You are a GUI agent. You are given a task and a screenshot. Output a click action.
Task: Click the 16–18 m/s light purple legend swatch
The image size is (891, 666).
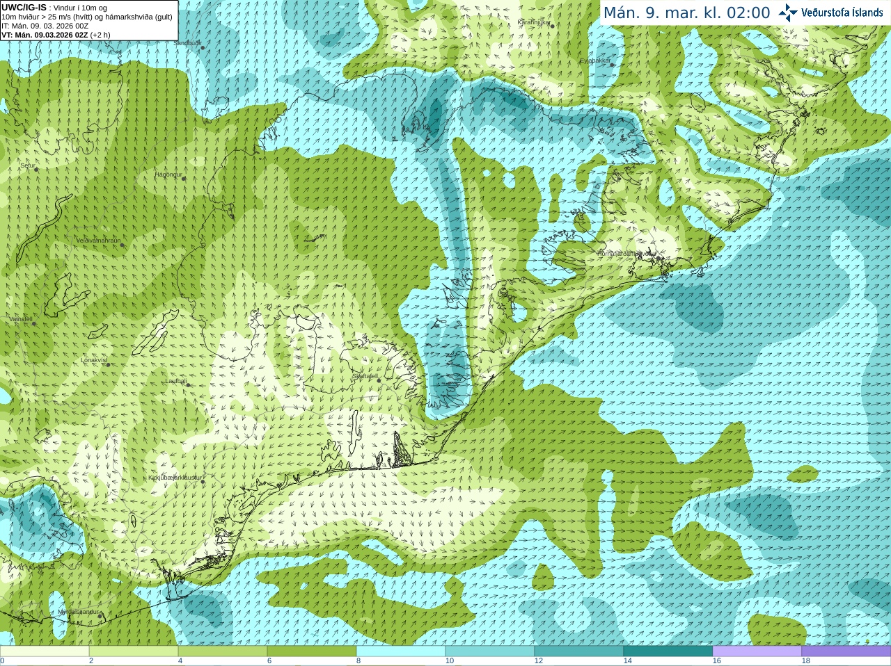point(757,651)
